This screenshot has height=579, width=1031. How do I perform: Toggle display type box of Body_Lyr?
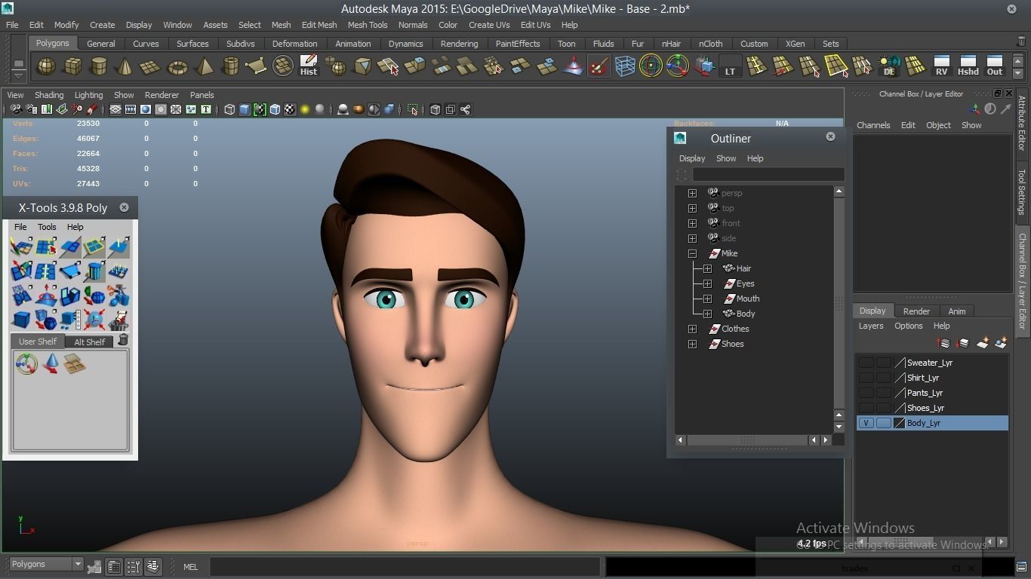tap(883, 423)
